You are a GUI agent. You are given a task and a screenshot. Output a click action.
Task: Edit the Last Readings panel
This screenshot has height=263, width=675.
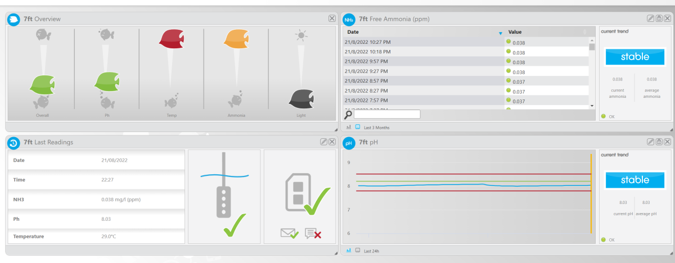(323, 142)
